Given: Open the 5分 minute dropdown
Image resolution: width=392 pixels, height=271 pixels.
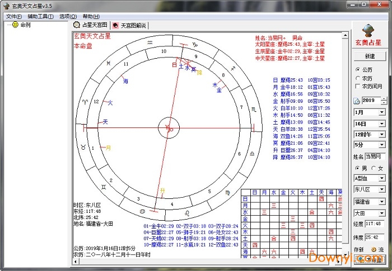Looking at the screenshot, I should tap(382, 145).
